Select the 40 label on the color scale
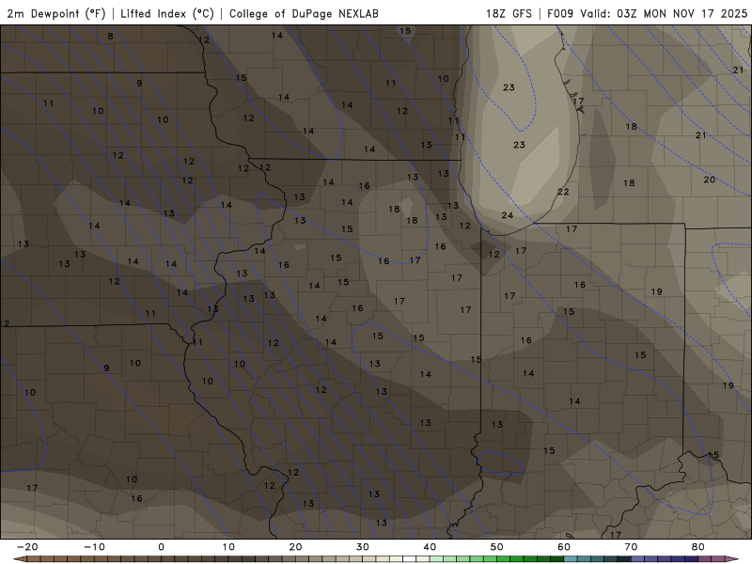 pyautogui.click(x=430, y=547)
